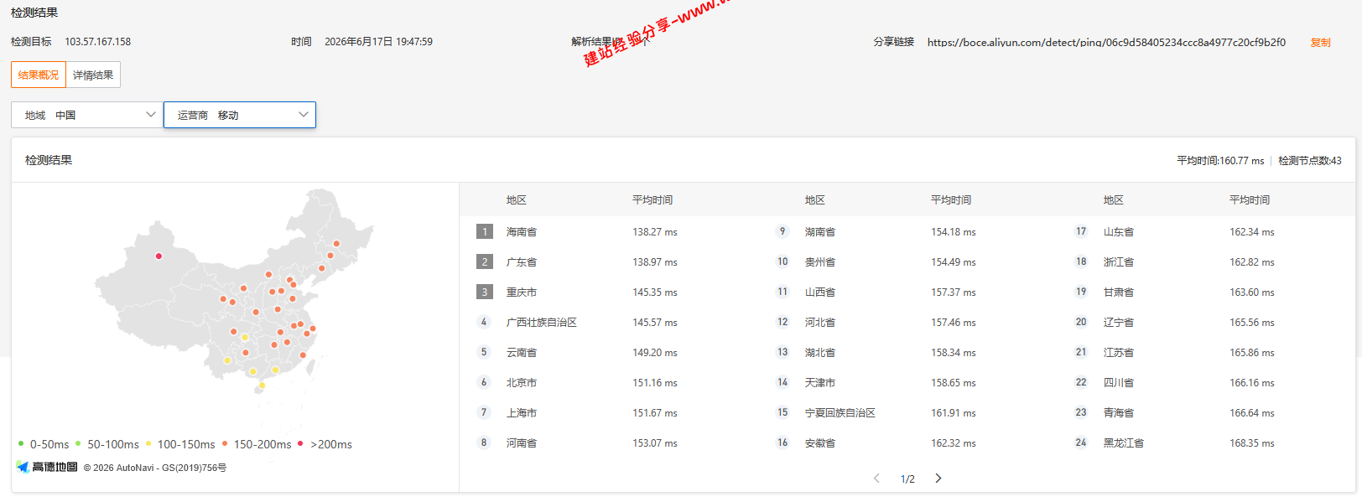Go to previous results page arrow
This screenshot has height=502, width=1362.
click(x=877, y=479)
